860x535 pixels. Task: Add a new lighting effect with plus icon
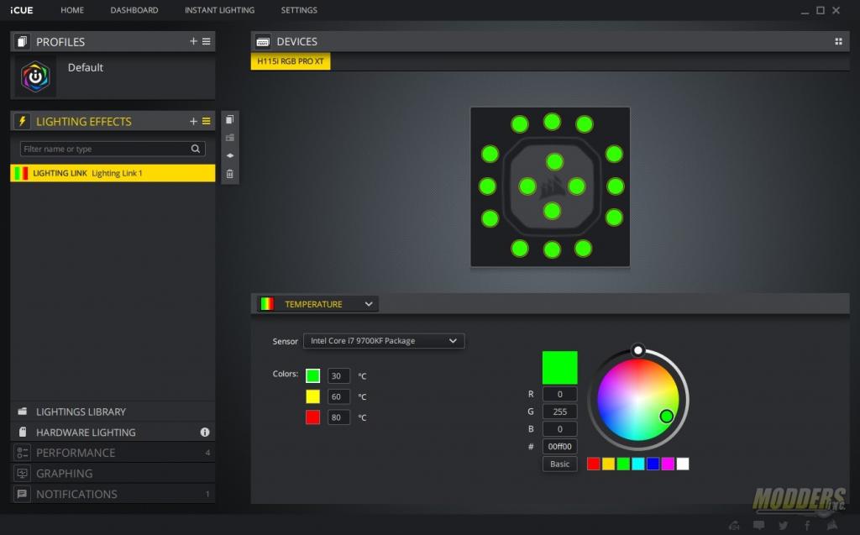pos(193,121)
